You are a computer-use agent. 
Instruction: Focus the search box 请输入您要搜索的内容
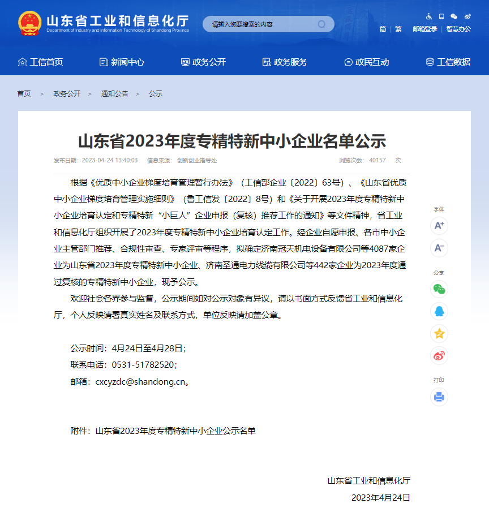coord(268,24)
